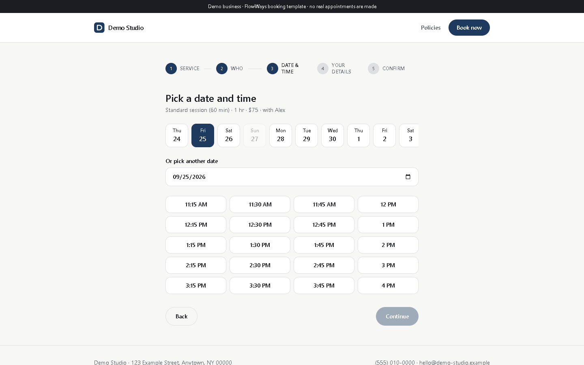Choose the 2:30 PM slot
The image size is (584, 365).
260,265
